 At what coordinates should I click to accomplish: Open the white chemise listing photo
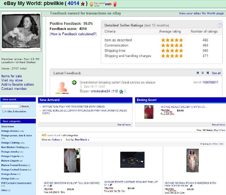coord(72,160)
